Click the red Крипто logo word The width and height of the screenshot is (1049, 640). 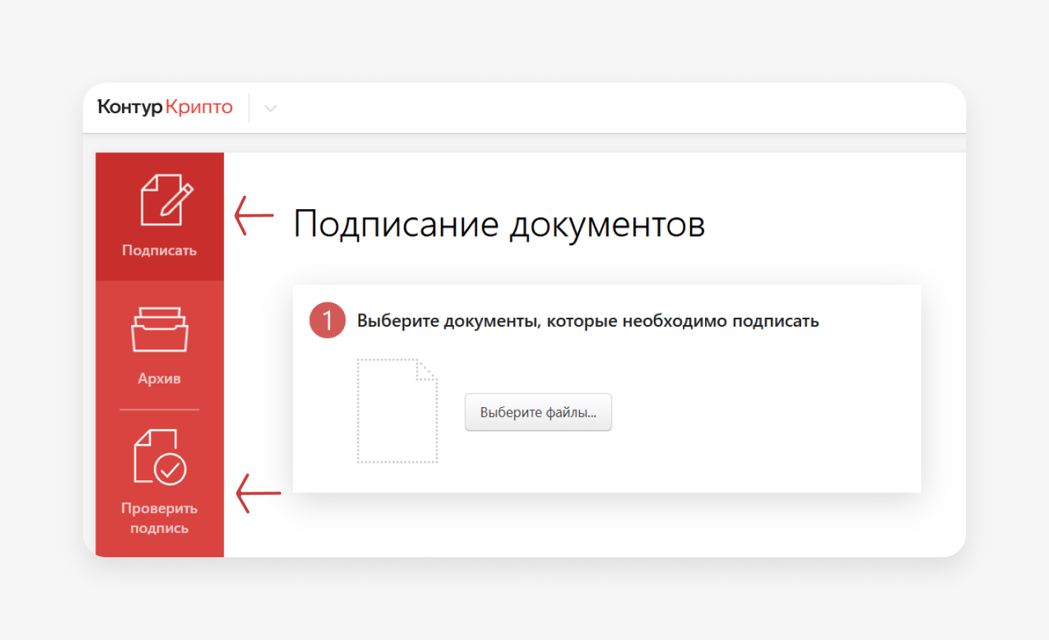point(199,107)
